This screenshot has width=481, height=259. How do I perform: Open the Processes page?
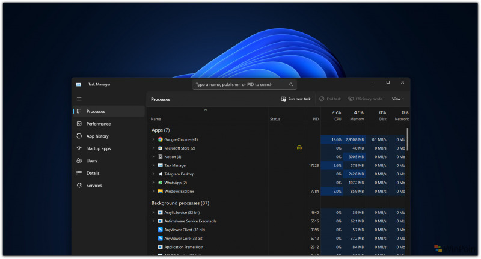click(x=109, y=111)
